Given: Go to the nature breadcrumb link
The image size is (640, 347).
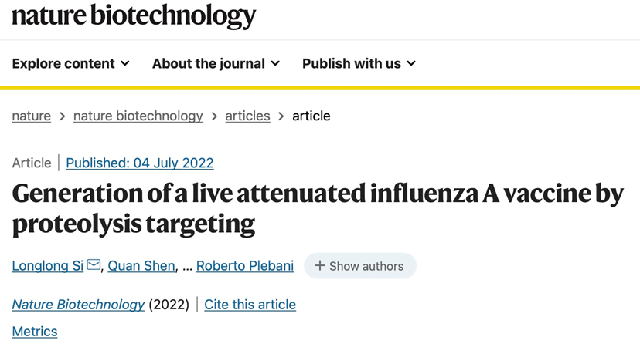Looking at the screenshot, I should tap(32, 116).
